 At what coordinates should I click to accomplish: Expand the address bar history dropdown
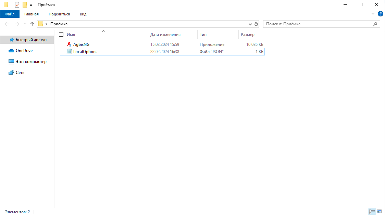click(250, 24)
